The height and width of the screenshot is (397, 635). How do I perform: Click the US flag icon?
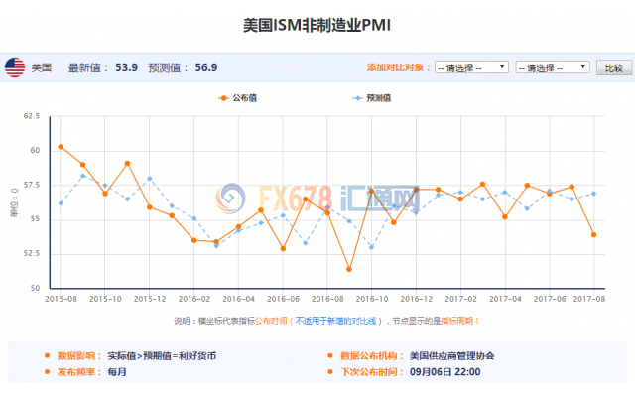[x=15, y=67]
